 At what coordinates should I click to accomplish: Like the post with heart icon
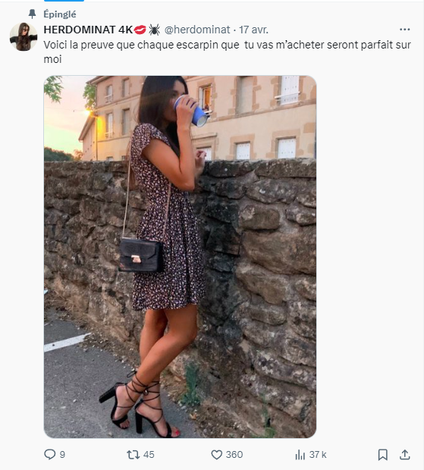216,455
